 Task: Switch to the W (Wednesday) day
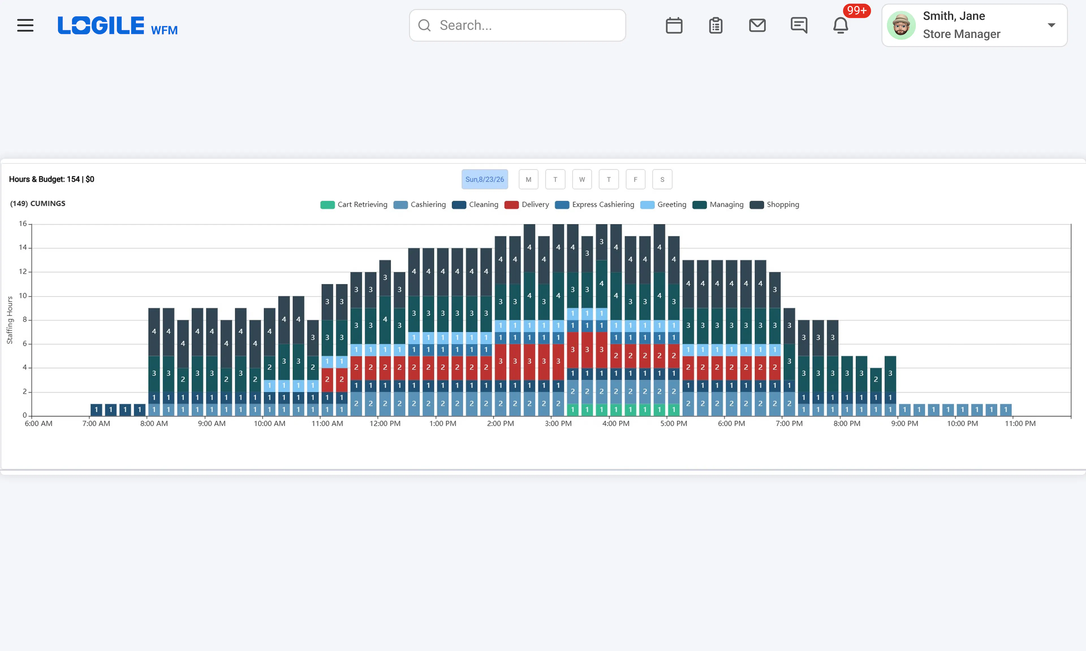[582, 179]
